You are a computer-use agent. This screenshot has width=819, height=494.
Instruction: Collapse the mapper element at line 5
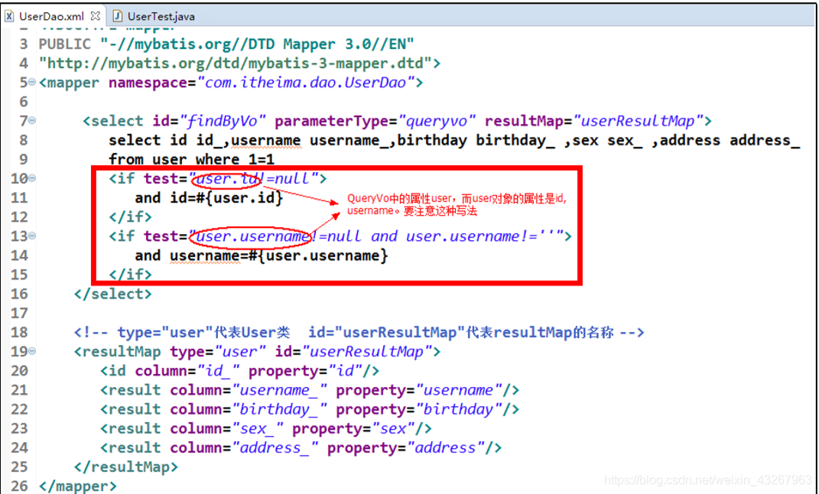tap(32, 82)
